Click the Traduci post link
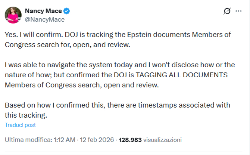250x155 pixels. pos(20,125)
